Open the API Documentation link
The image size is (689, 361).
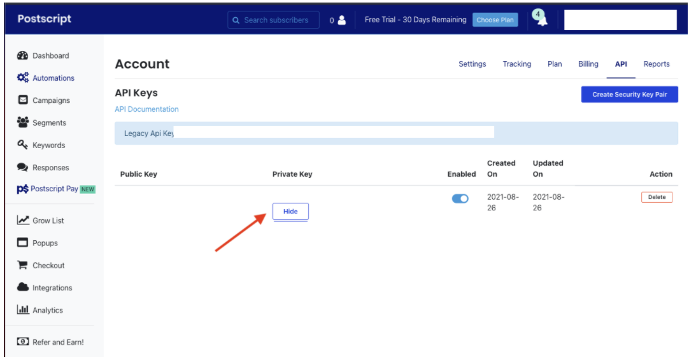(146, 109)
